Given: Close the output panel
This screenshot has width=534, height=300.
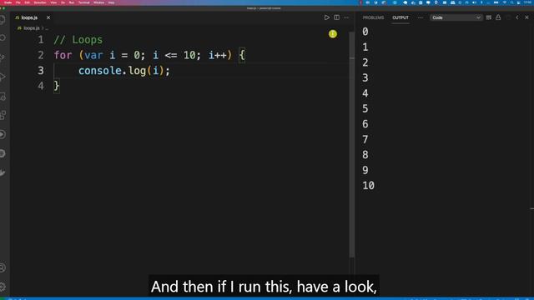Looking at the screenshot, I should point(526,17).
